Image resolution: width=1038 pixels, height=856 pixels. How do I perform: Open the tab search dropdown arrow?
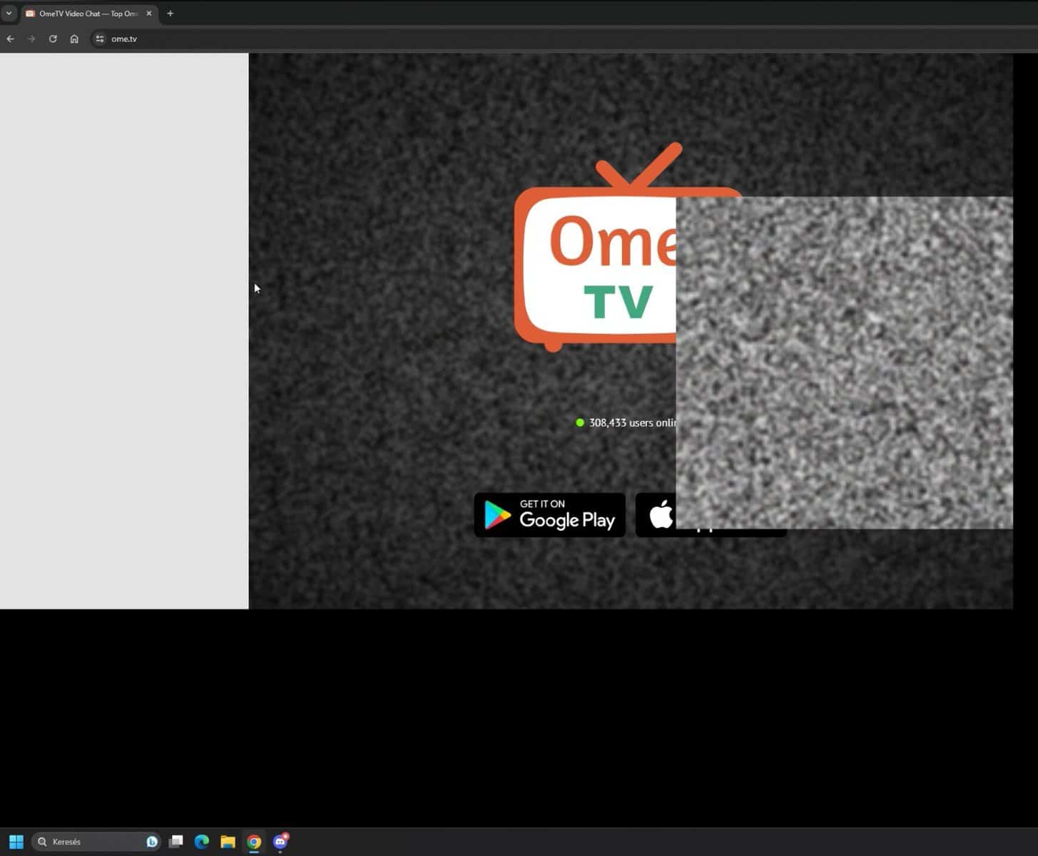pos(9,14)
